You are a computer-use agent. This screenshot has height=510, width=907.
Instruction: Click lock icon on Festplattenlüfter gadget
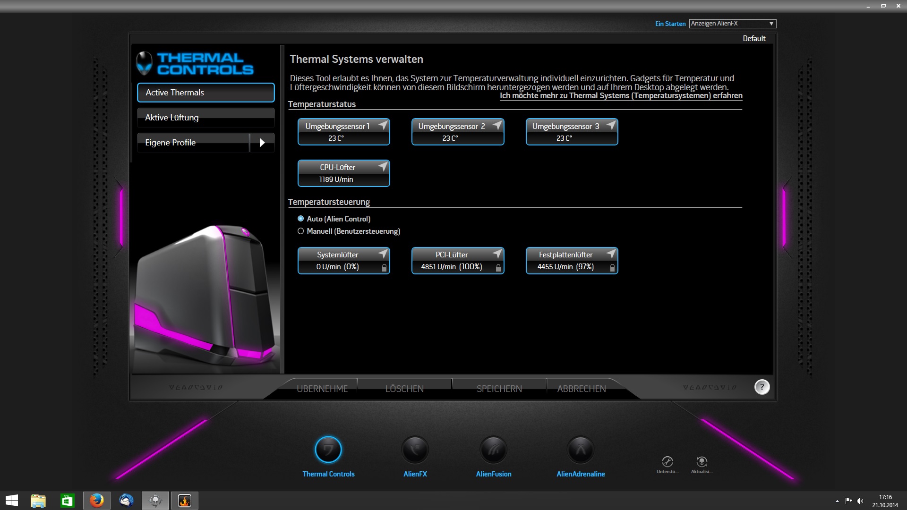click(612, 268)
